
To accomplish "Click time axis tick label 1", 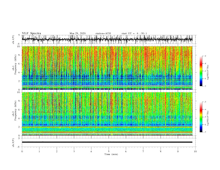I will [x=39, y=151].
